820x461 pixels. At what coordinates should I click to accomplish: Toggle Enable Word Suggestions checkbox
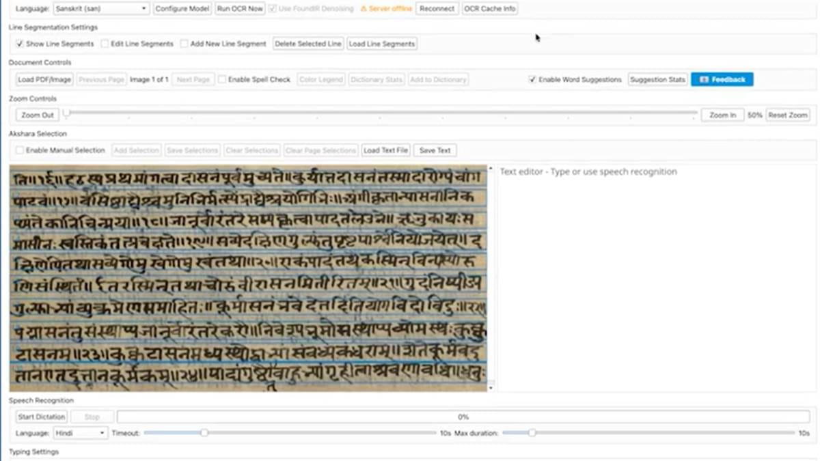coord(532,79)
